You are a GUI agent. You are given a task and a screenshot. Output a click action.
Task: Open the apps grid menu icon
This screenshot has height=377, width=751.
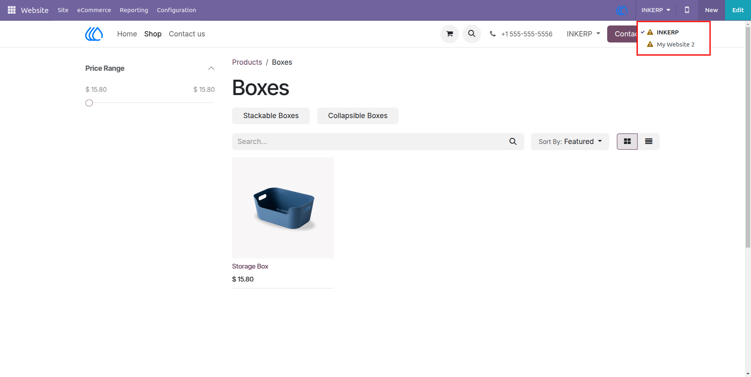(12, 10)
